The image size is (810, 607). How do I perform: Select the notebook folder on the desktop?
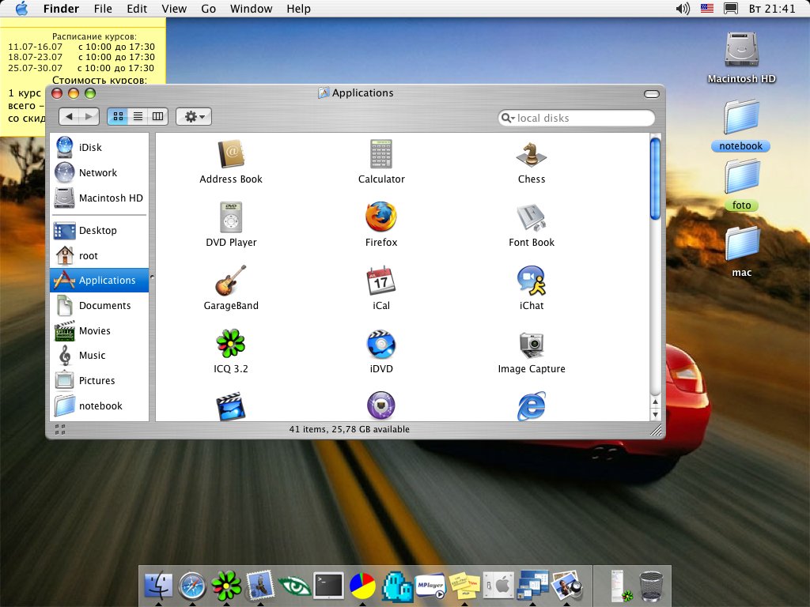pyautogui.click(x=741, y=117)
